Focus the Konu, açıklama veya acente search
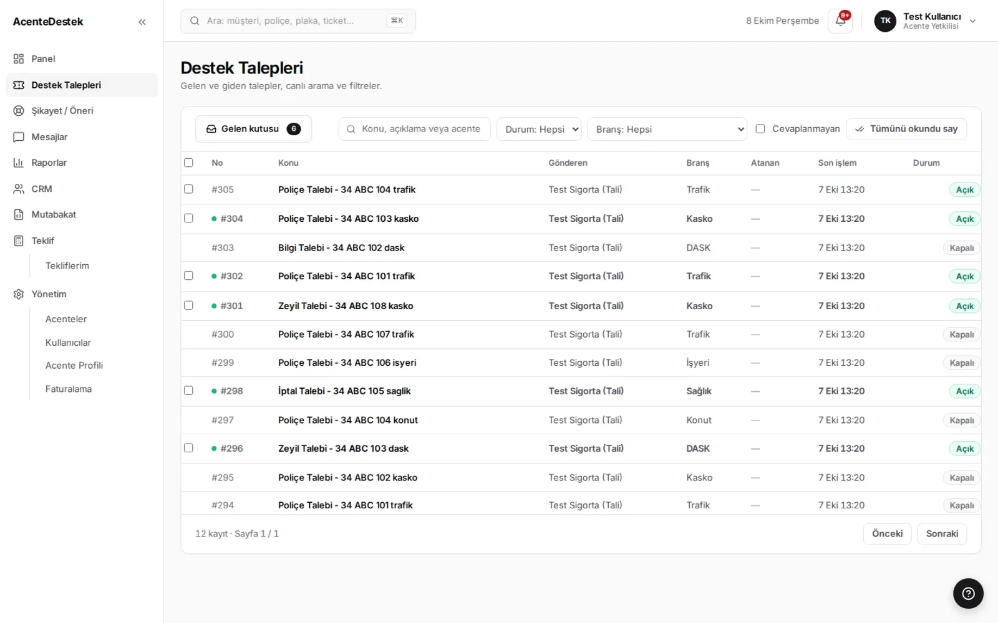998x623 pixels. point(415,129)
